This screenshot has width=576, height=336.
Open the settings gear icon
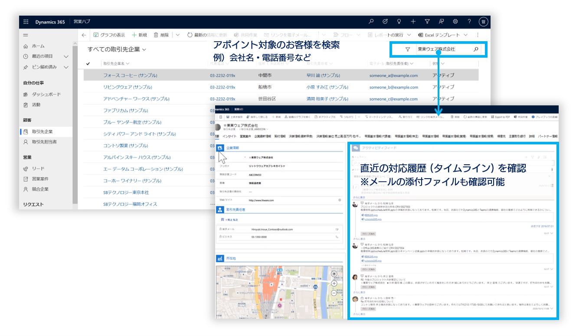click(455, 21)
